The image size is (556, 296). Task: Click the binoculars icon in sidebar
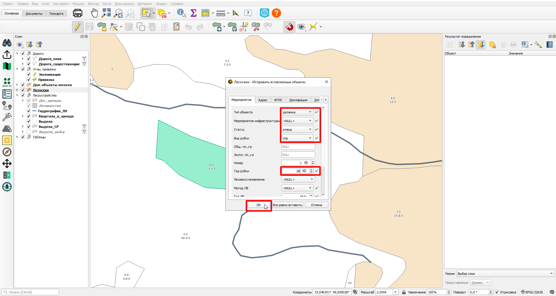7,43
